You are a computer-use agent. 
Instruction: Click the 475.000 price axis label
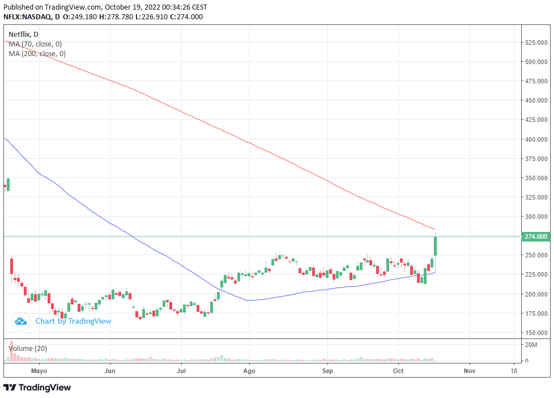[536, 81]
